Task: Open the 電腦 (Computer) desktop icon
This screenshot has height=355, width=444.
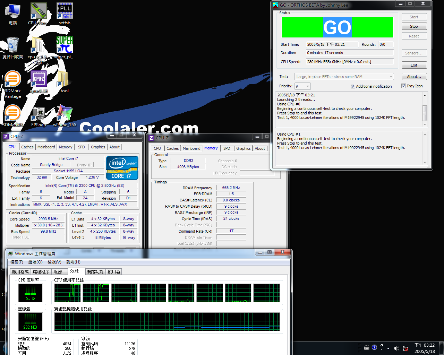Action: [12, 14]
